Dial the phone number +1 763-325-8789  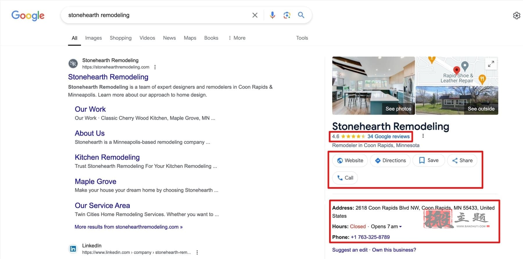[x=370, y=237]
